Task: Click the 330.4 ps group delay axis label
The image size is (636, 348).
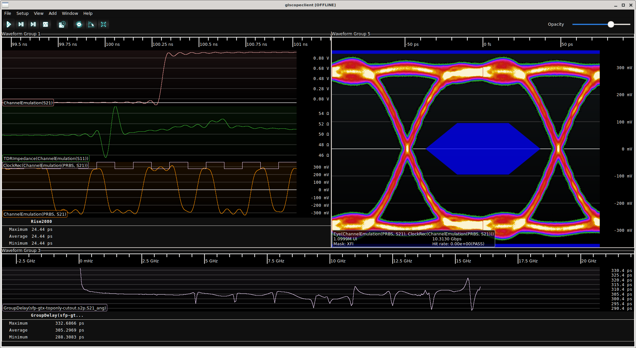Action: (x=622, y=271)
